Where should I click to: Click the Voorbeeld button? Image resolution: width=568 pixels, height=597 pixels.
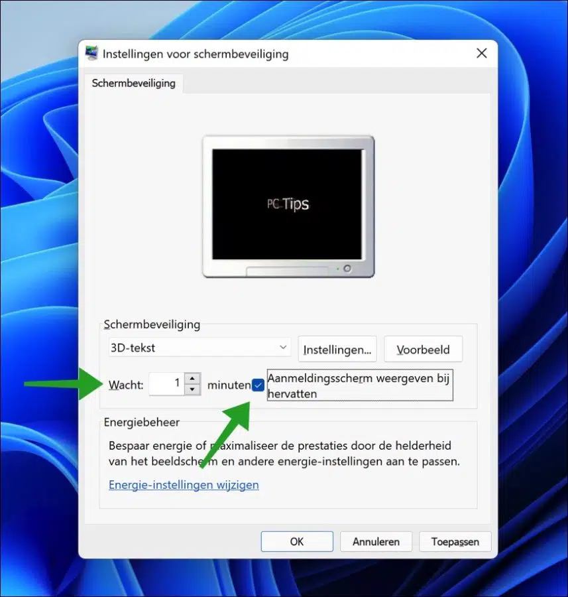point(423,349)
